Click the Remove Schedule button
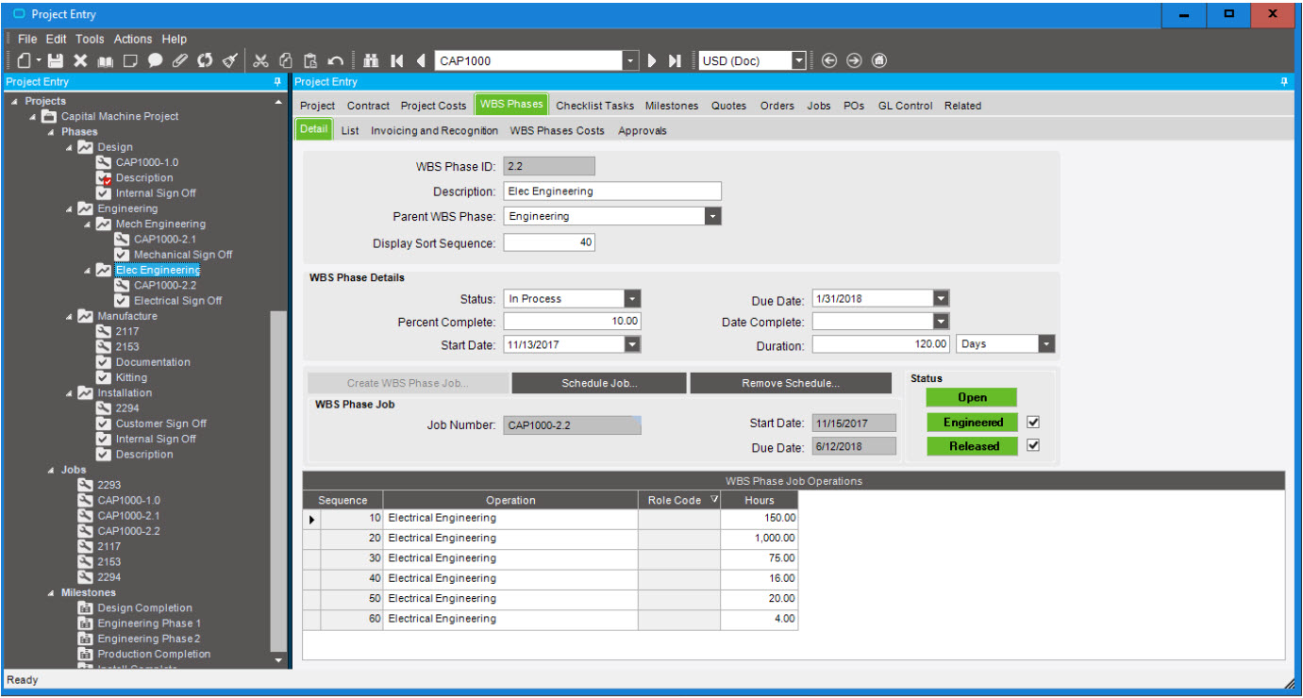 click(x=791, y=383)
